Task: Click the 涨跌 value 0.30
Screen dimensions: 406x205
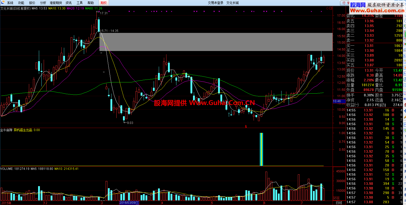Action: (370, 75)
